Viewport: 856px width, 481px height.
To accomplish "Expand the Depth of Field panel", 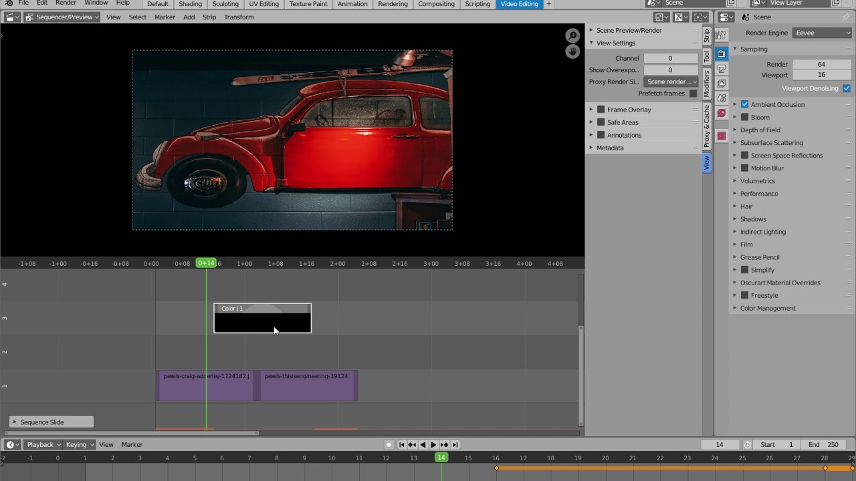I will pos(760,130).
